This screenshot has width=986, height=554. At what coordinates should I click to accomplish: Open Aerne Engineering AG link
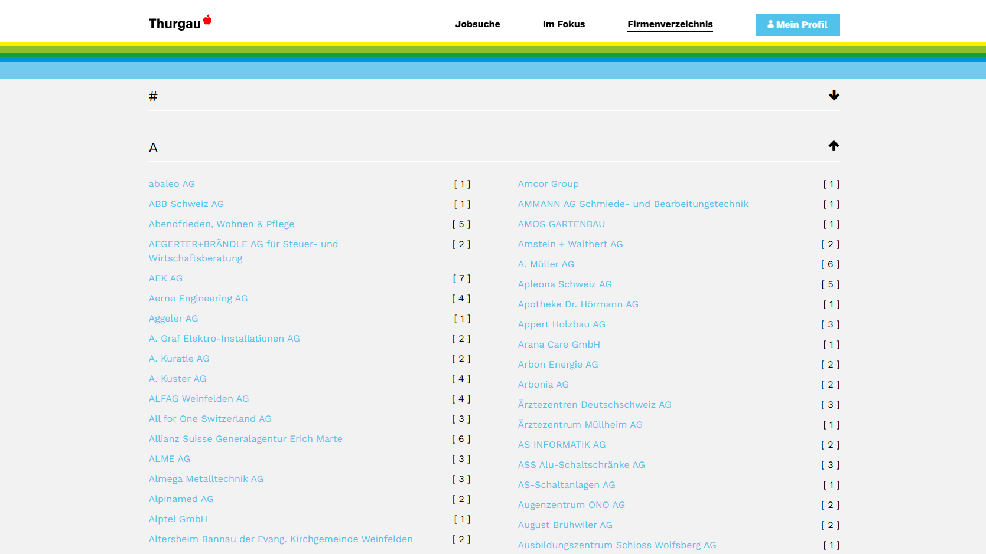tap(198, 299)
